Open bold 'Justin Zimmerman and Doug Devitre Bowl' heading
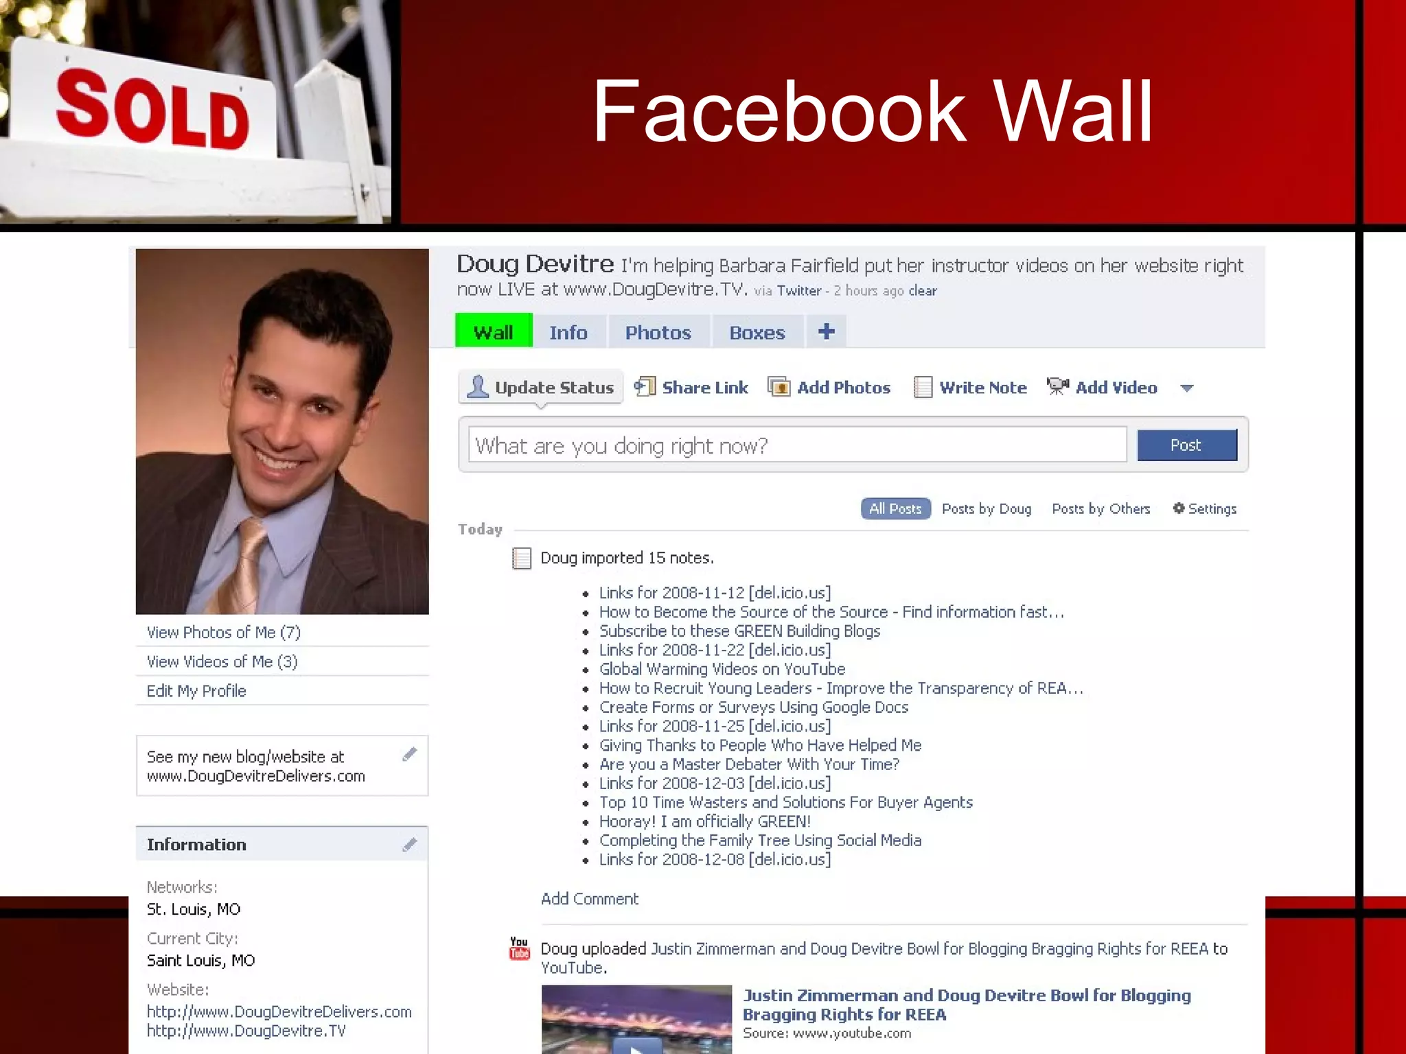1406x1054 pixels. coord(967,1005)
